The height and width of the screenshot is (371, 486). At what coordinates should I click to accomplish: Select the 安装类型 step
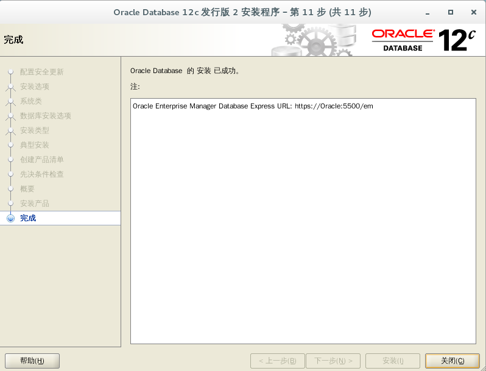34,130
